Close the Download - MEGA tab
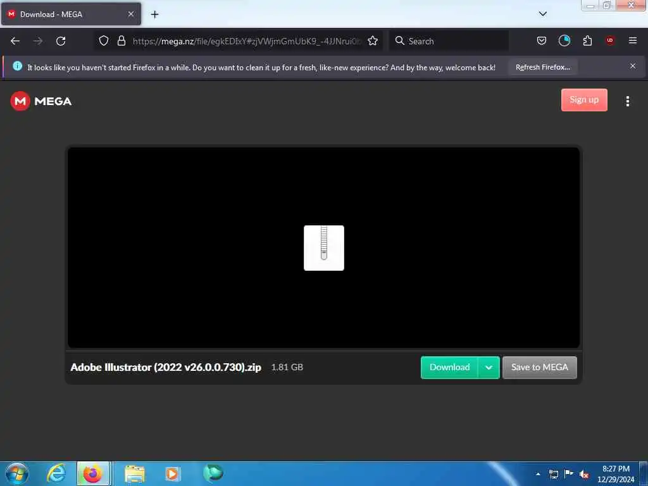The height and width of the screenshot is (486, 648). tap(130, 14)
